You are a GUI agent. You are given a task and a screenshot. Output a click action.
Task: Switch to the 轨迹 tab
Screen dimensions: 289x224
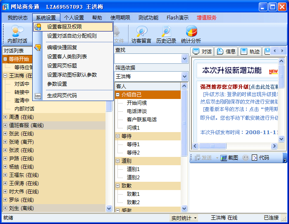point(250,52)
